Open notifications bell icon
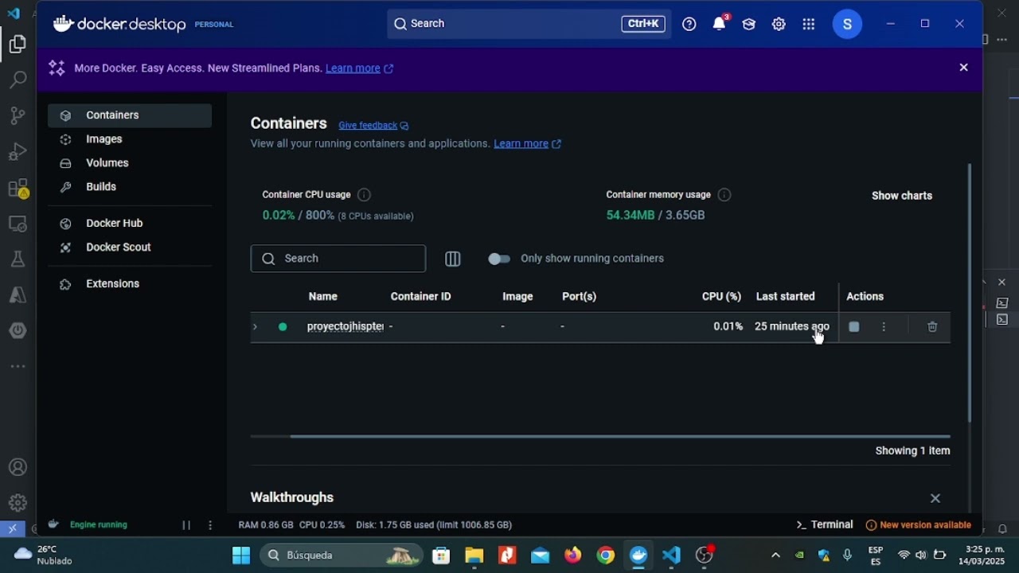This screenshot has height=573, width=1019. click(720, 24)
